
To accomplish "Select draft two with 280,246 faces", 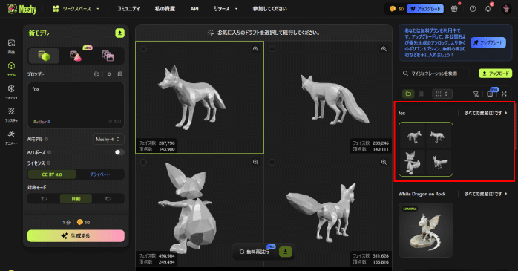I will [x=272, y=49].
